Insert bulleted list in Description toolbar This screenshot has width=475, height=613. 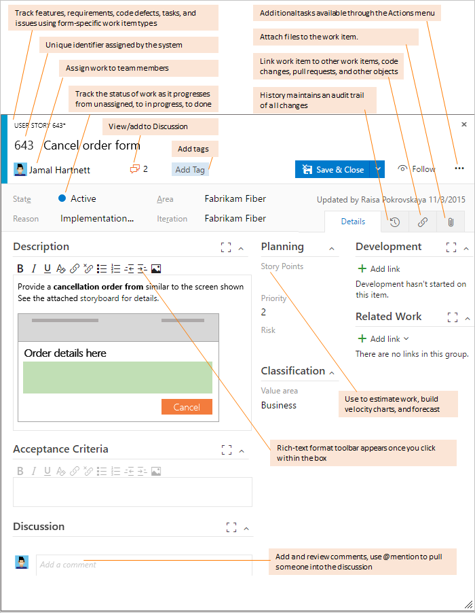(102, 268)
